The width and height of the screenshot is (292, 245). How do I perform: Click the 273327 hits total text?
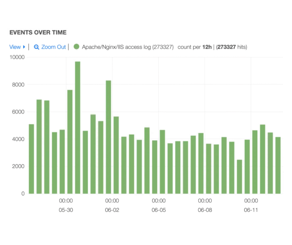[x=232, y=47]
